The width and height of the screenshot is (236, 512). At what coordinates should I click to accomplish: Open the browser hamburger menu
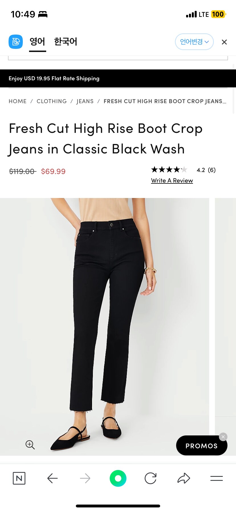click(x=217, y=478)
